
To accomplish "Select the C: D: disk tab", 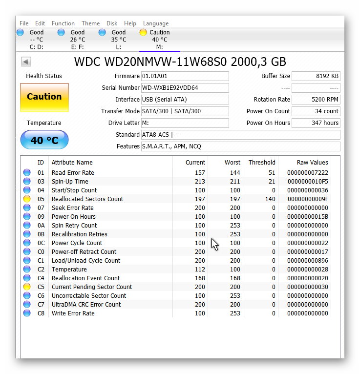I will [x=36, y=40].
